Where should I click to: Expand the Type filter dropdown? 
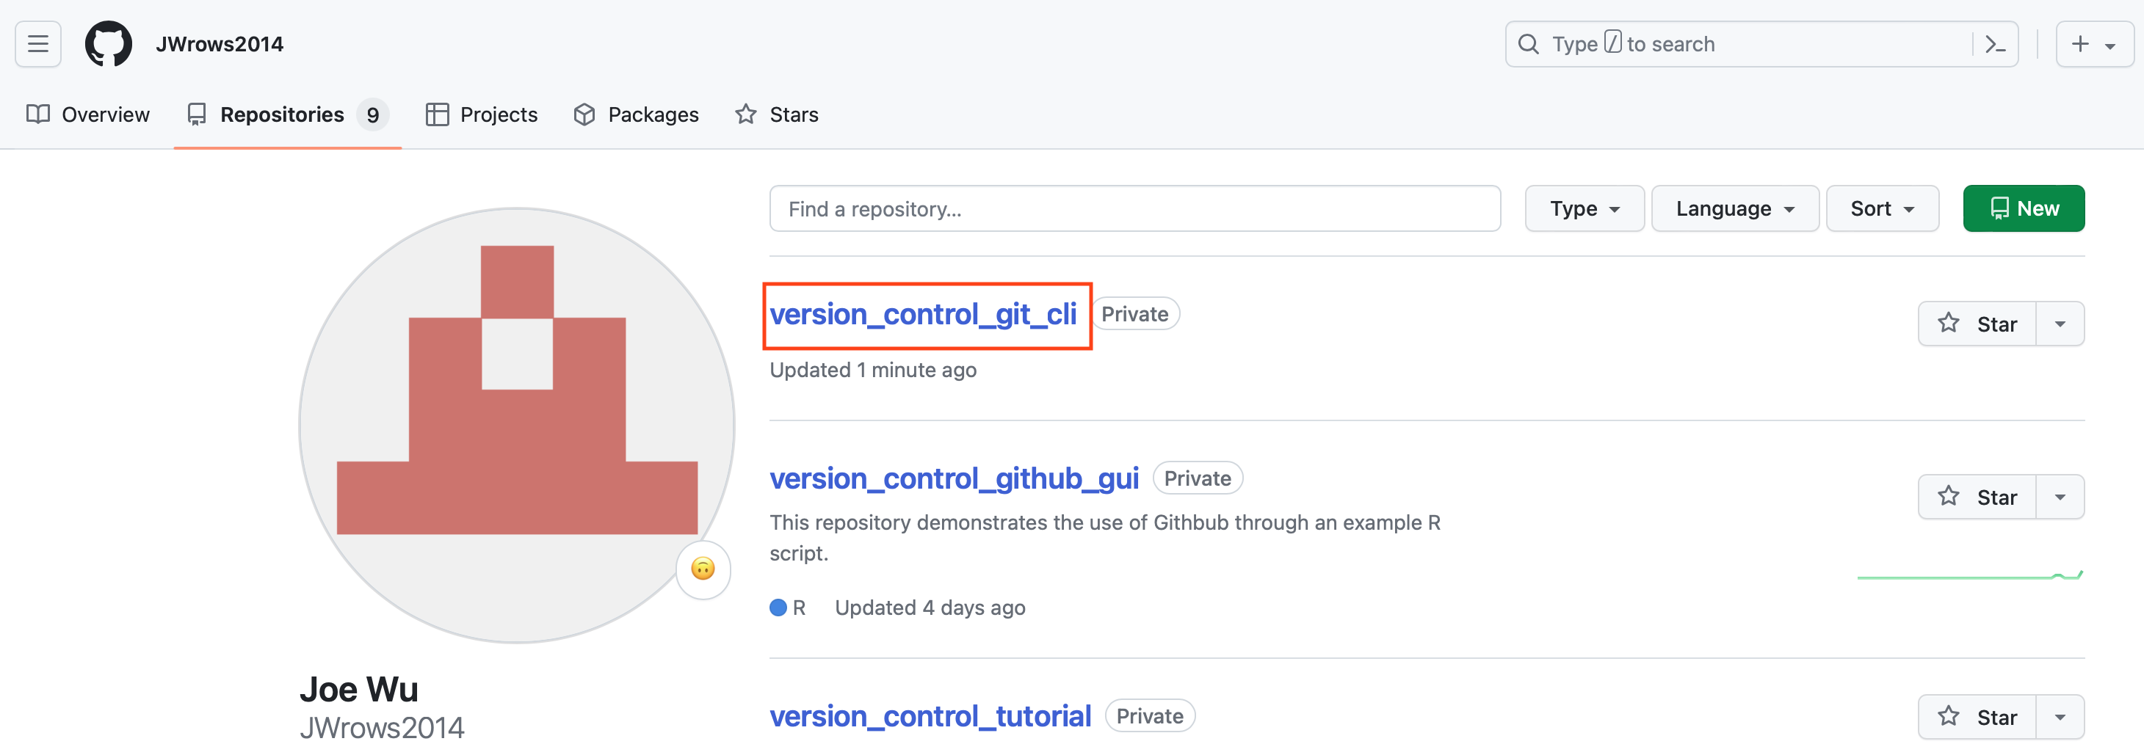pyautogui.click(x=1584, y=208)
